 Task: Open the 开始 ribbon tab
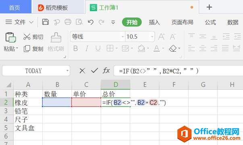click(x=132, y=22)
